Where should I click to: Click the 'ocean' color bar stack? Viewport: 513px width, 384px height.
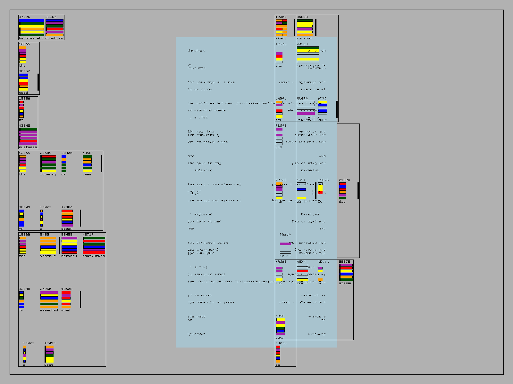(67, 218)
